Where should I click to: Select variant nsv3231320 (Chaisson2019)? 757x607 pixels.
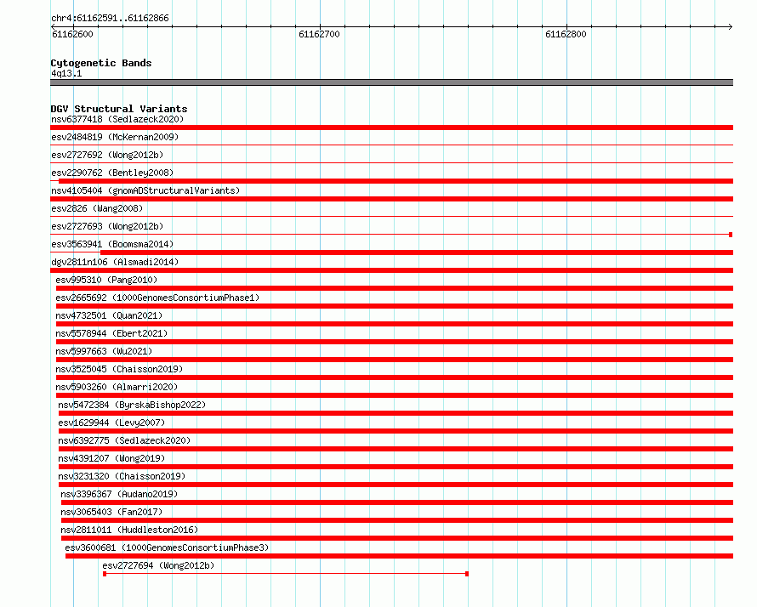pyautogui.click(x=122, y=476)
